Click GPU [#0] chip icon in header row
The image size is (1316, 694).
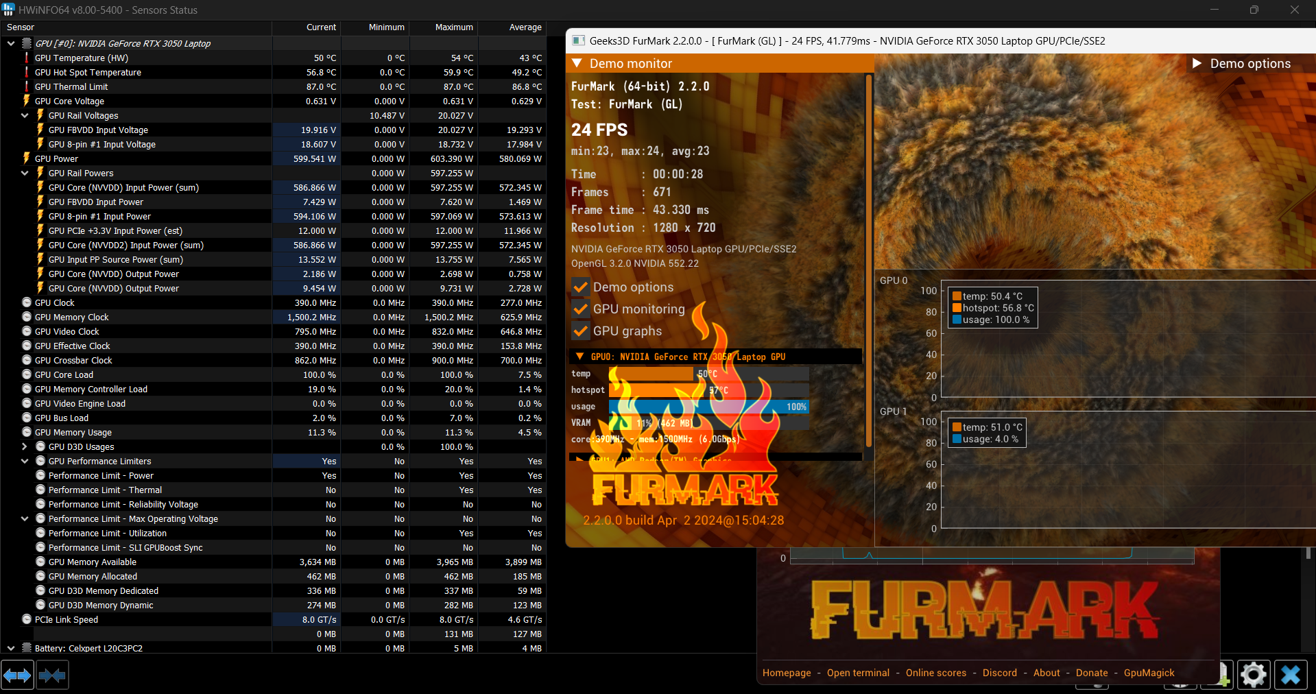[x=27, y=43]
